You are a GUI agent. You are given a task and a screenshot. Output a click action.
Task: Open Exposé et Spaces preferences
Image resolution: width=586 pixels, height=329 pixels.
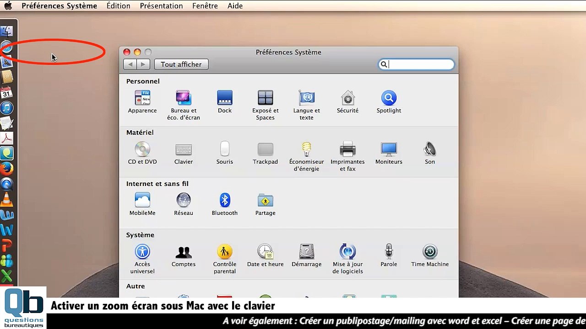click(265, 98)
